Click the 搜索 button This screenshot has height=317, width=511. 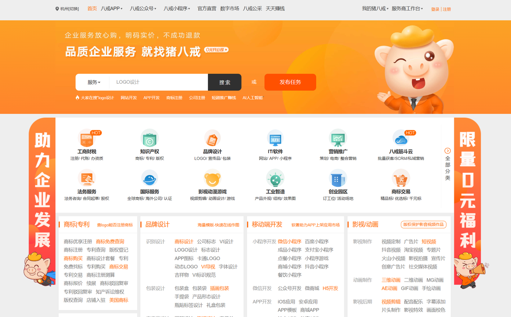click(x=225, y=82)
